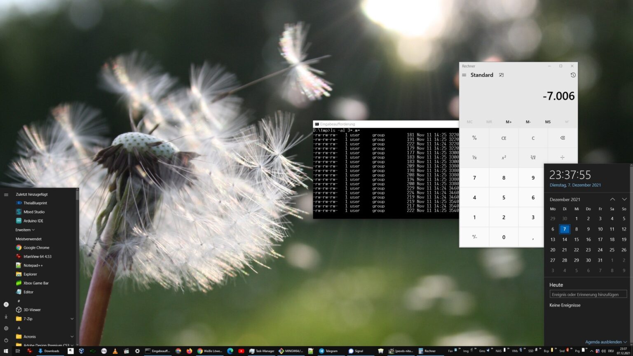Screen dimensions: 633x356
Task: Open Firefox from the taskbar
Action: tap(189, 351)
